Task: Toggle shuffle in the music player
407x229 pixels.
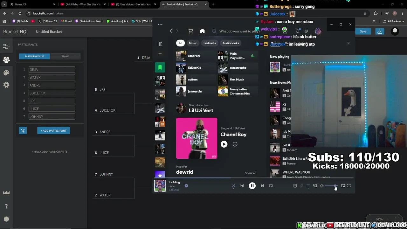Action: point(233,186)
